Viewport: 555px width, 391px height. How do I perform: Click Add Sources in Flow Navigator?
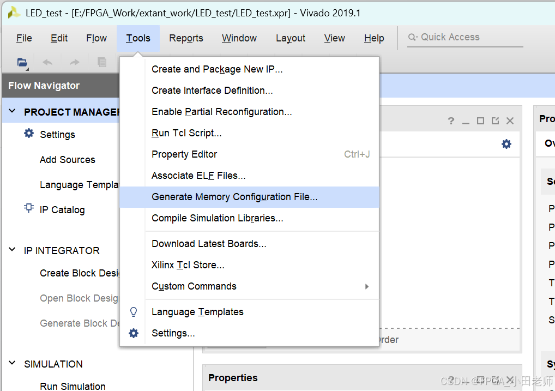click(67, 160)
